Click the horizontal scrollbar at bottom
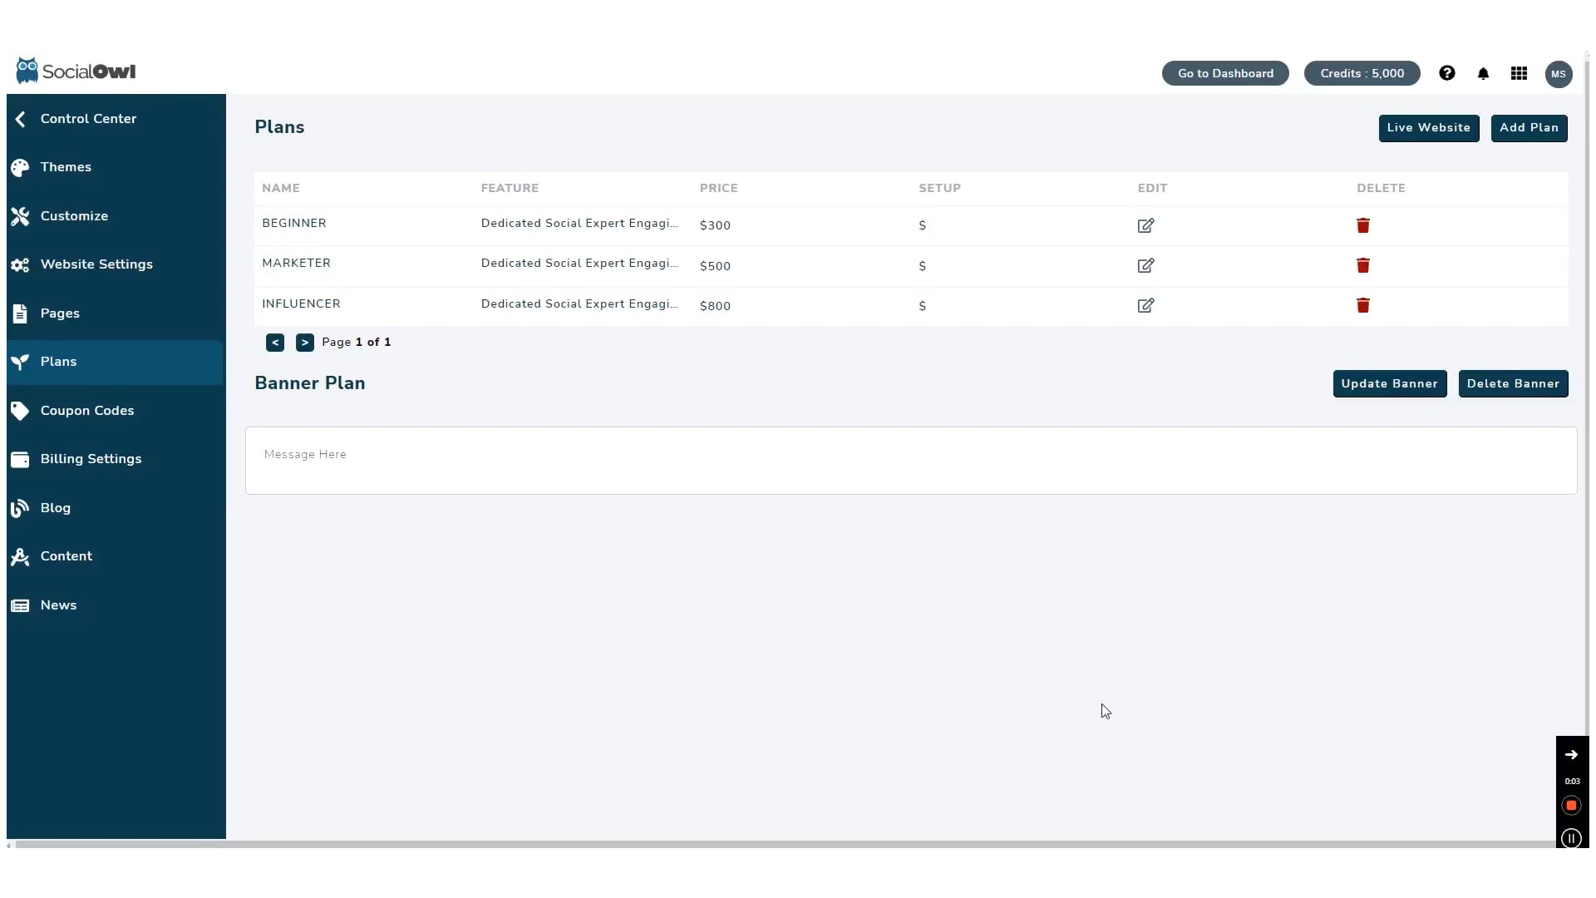The height and width of the screenshot is (898, 1596). pyautogui.click(x=785, y=844)
